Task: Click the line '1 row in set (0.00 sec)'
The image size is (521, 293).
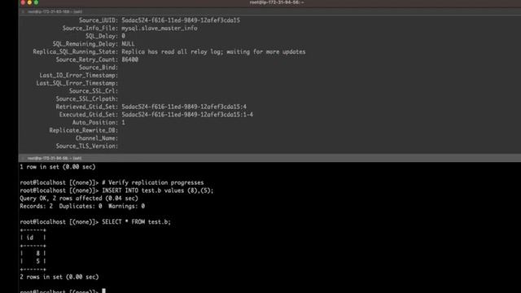Action: pos(58,167)
